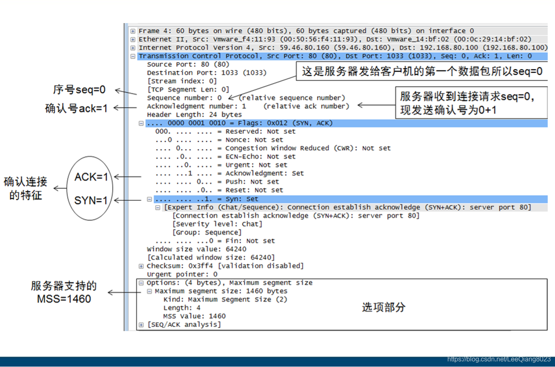This screenshot has width=555, height=367.
Task: Select the Expert Info (Chat/Sequence) row
Action: (347, 207)
